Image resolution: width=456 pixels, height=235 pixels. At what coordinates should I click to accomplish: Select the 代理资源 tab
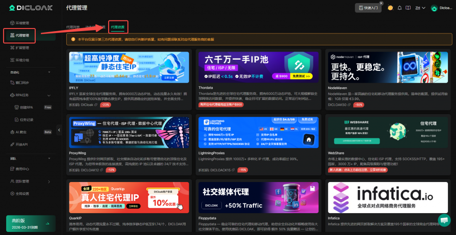118,27
